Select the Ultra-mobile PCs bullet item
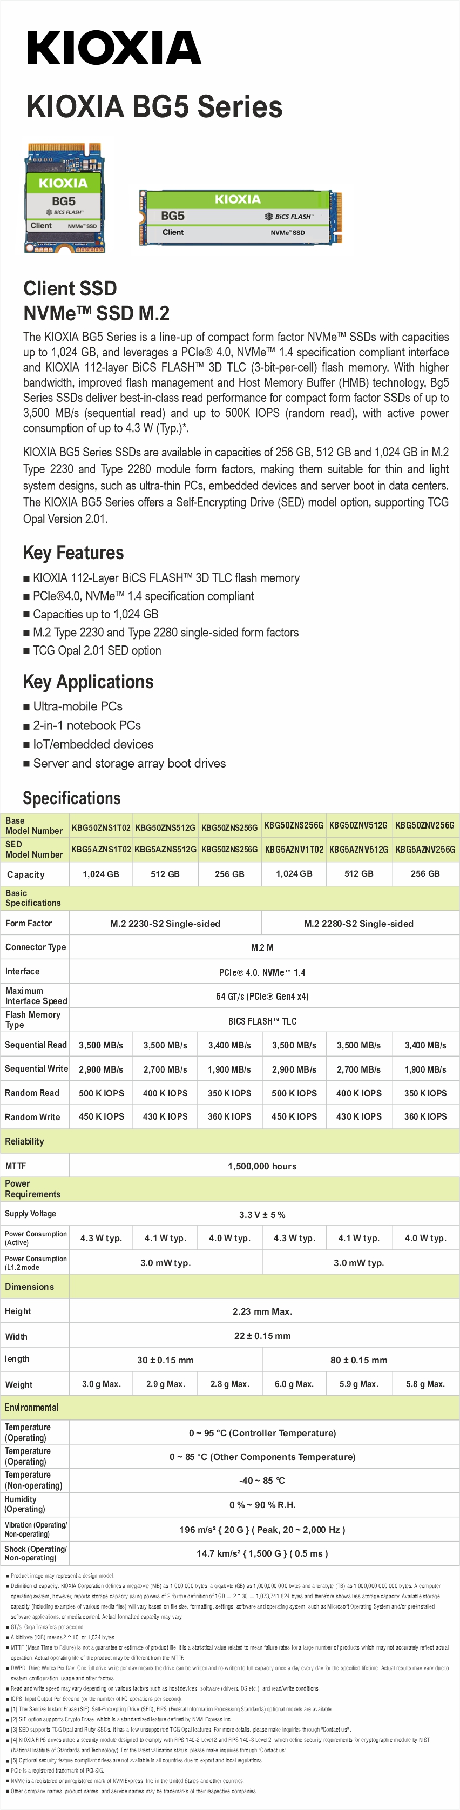The image size is (460, 1810). 77,707
